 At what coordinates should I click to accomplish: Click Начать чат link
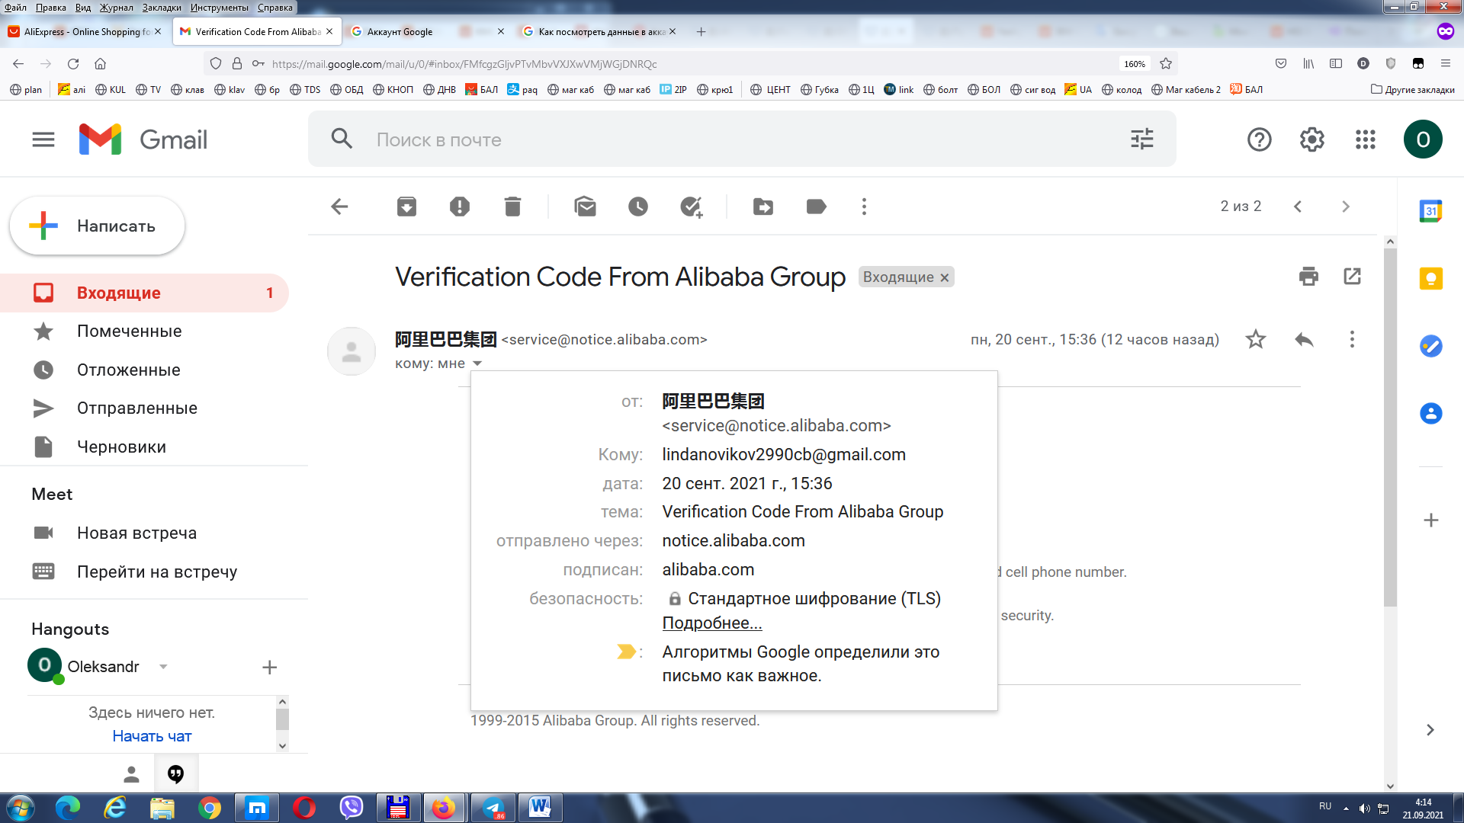click(x=152, y=736)
